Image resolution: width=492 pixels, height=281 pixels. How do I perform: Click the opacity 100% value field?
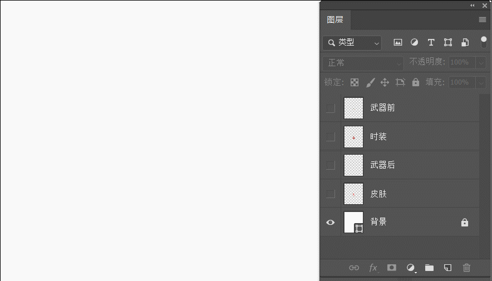[462, 62]
